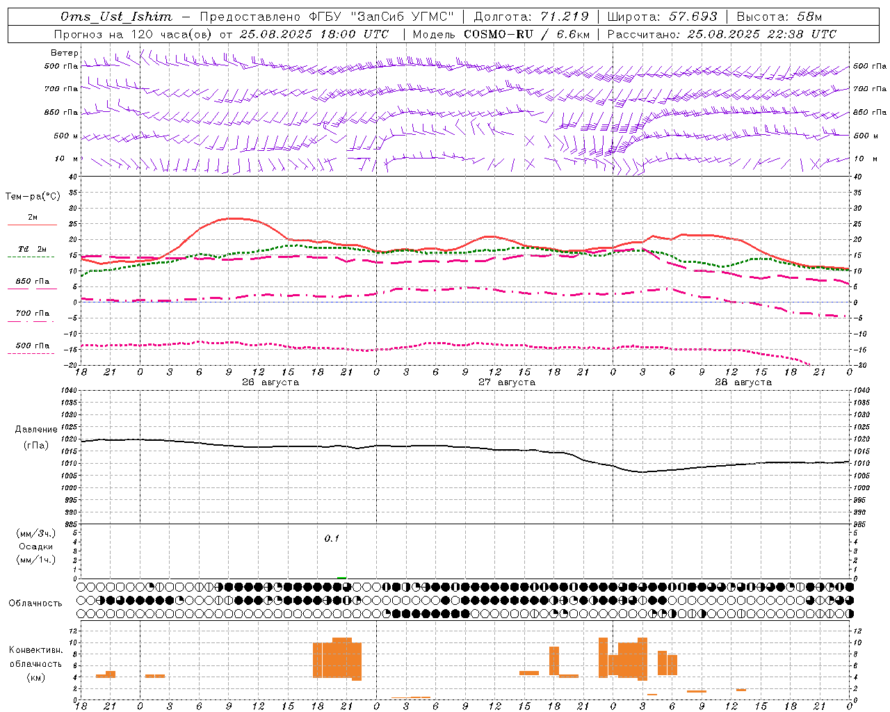Click the Рассчитано: 25.08.2025 22:38 UTC timestamp

722,34
